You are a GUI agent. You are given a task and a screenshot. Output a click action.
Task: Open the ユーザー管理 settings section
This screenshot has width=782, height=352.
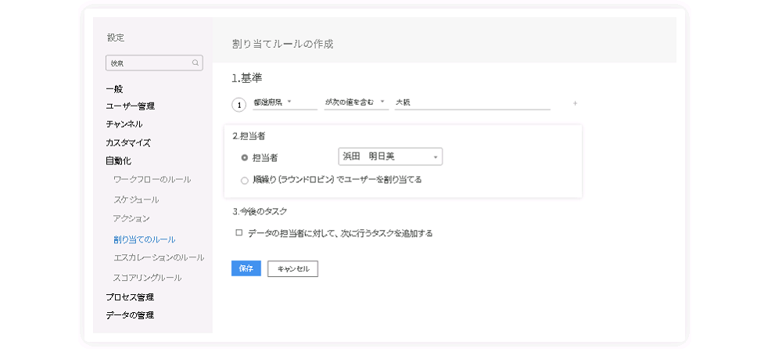130,106
